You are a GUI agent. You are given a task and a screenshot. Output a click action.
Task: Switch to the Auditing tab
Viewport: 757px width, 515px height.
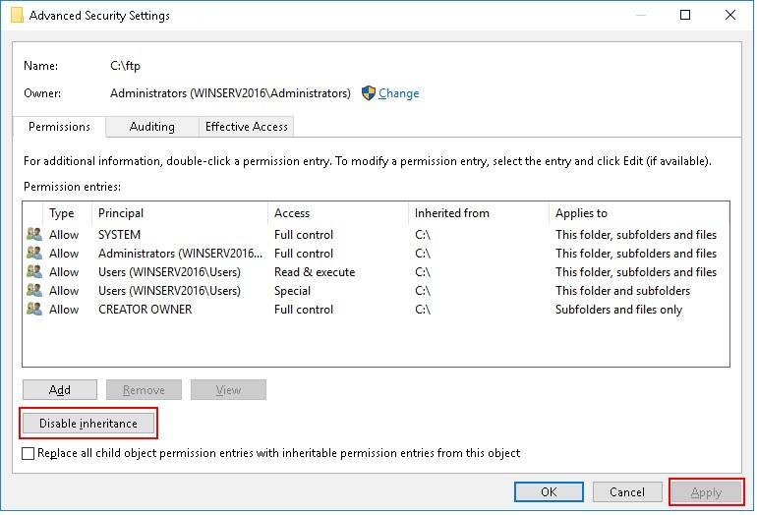[x=152, y=127]
